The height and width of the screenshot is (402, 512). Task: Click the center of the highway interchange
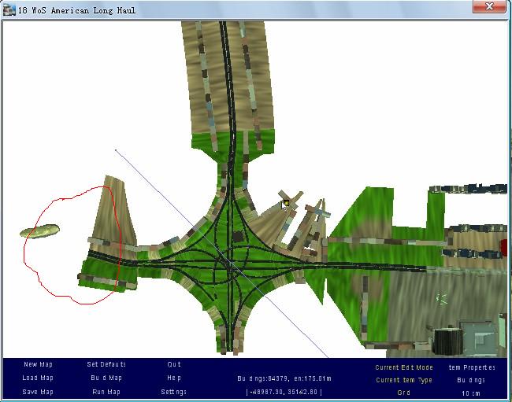click(x=229, y=263)
